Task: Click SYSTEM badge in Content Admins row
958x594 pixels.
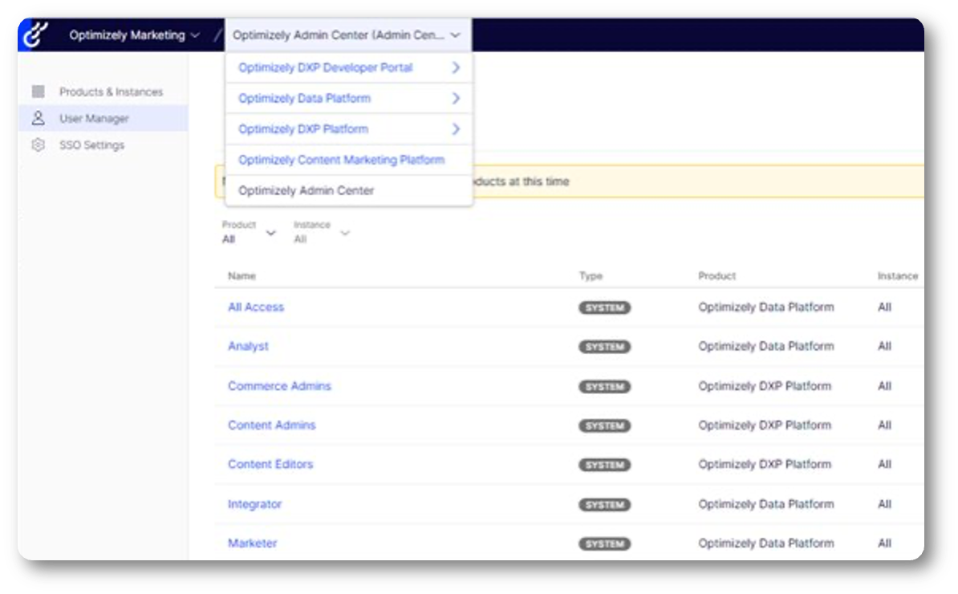Action: 605,425
